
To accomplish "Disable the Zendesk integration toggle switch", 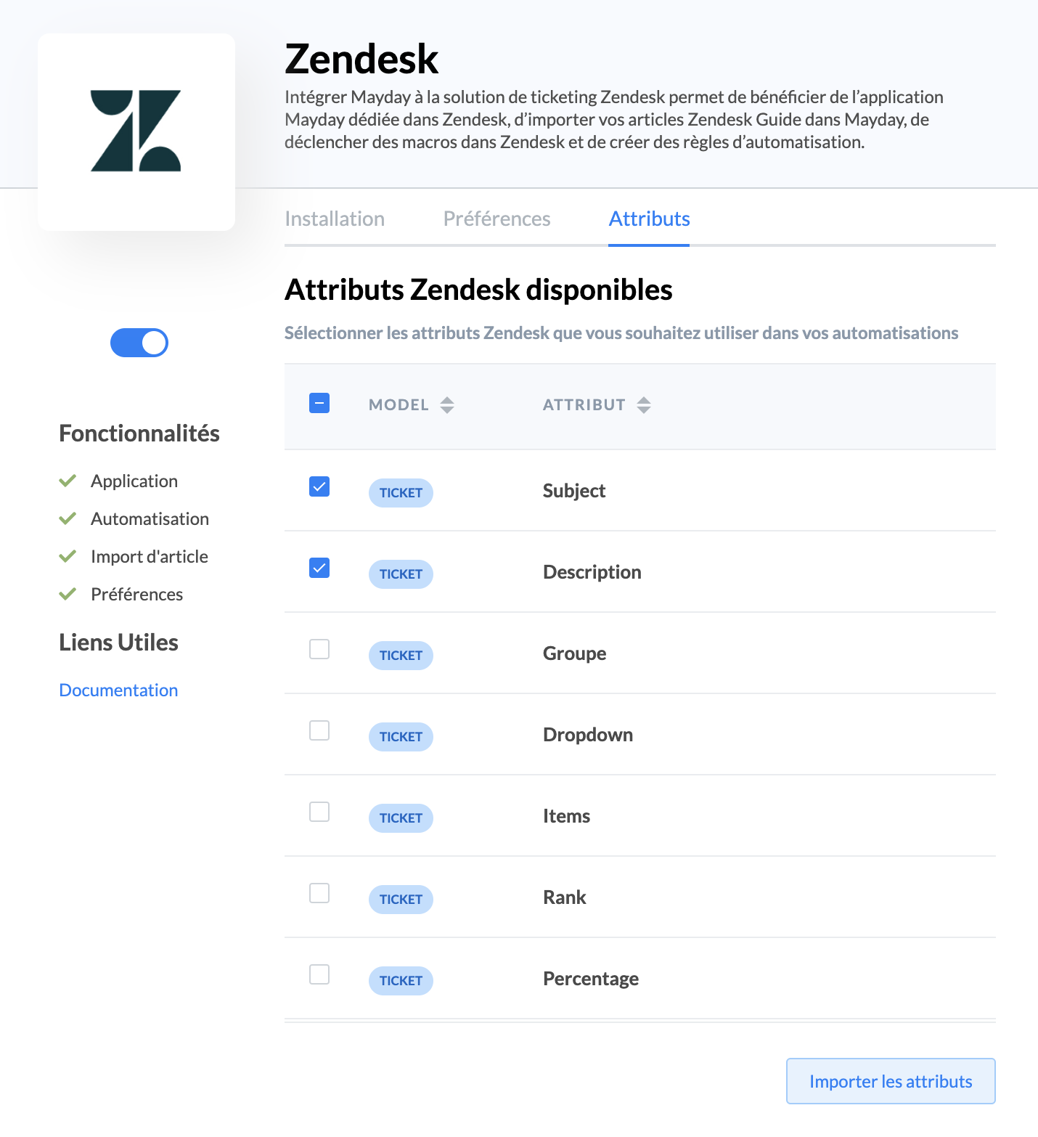I will (139, 343).
